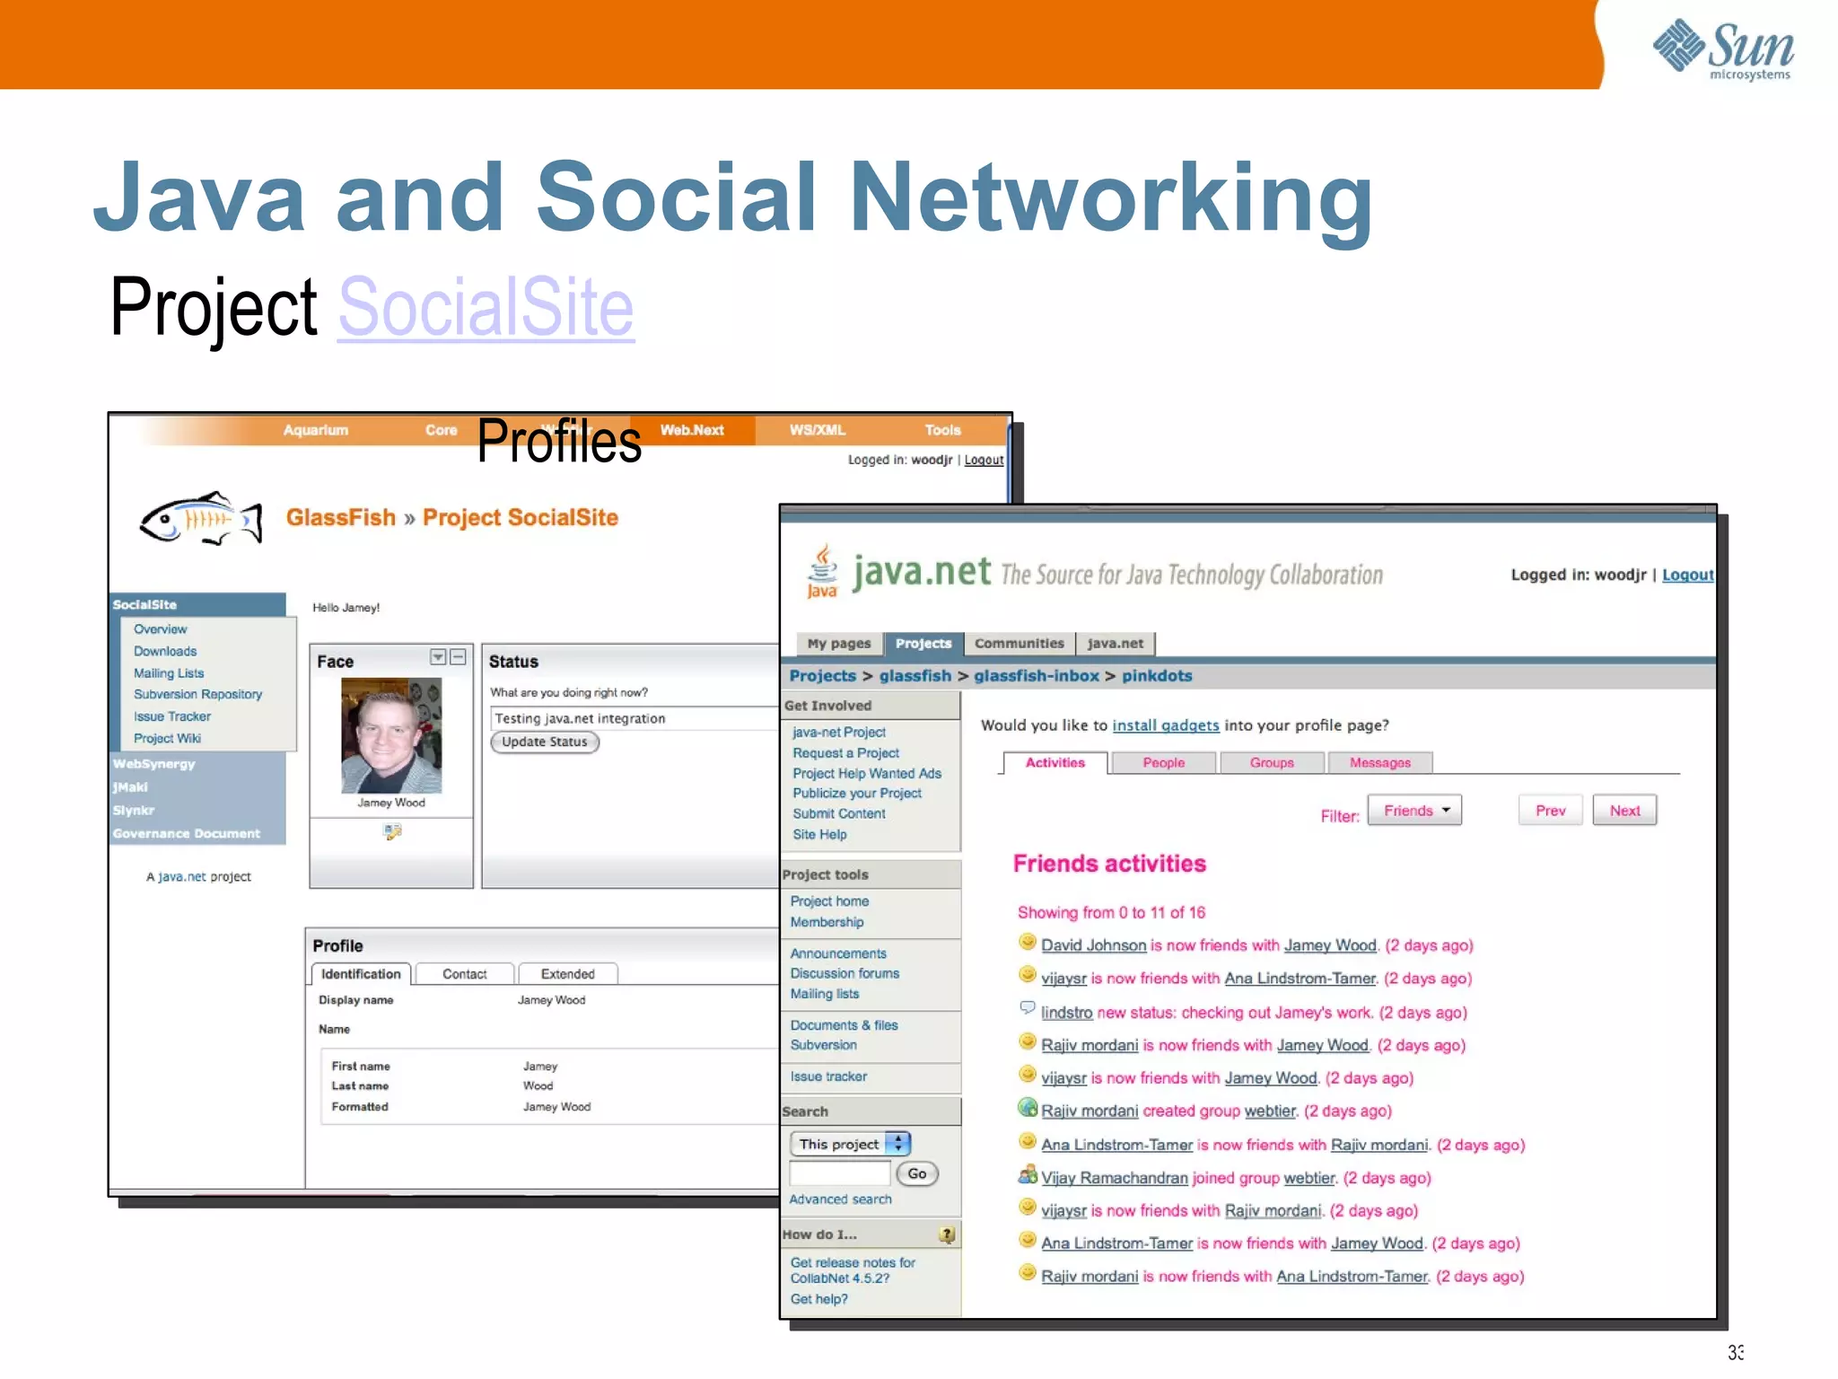Click the search text box above Advanced search
The width and height of the screenshot is (1838, 1379).
pos(840,1173)
